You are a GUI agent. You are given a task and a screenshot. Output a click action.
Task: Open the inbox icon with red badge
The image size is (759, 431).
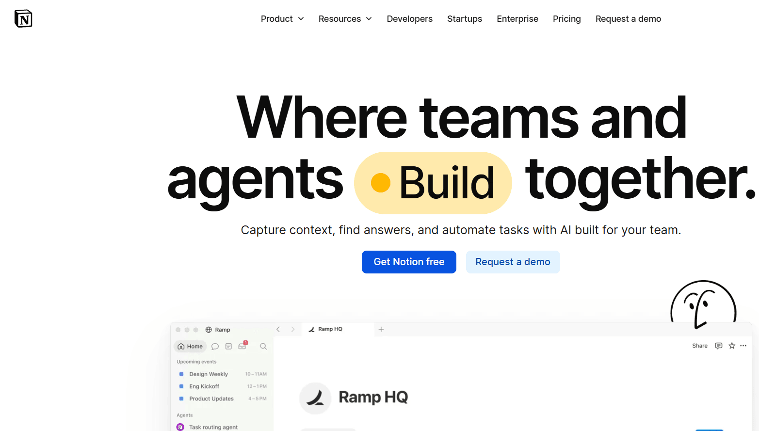point(242,346)
